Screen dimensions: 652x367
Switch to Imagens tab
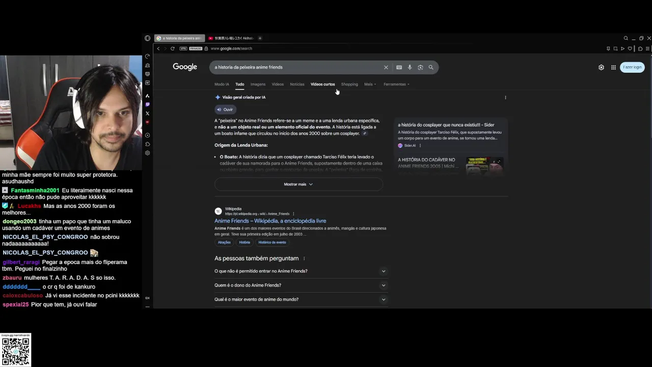click(x=258, y=84)
